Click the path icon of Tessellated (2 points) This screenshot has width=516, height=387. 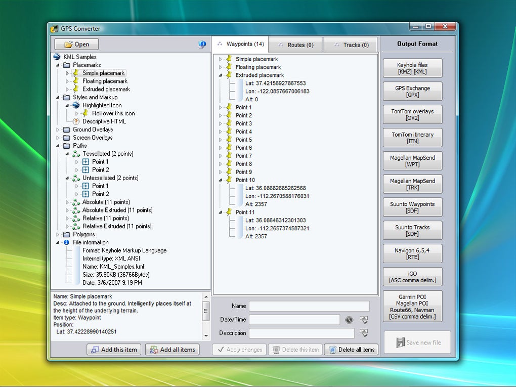click(x=76, y=154)
